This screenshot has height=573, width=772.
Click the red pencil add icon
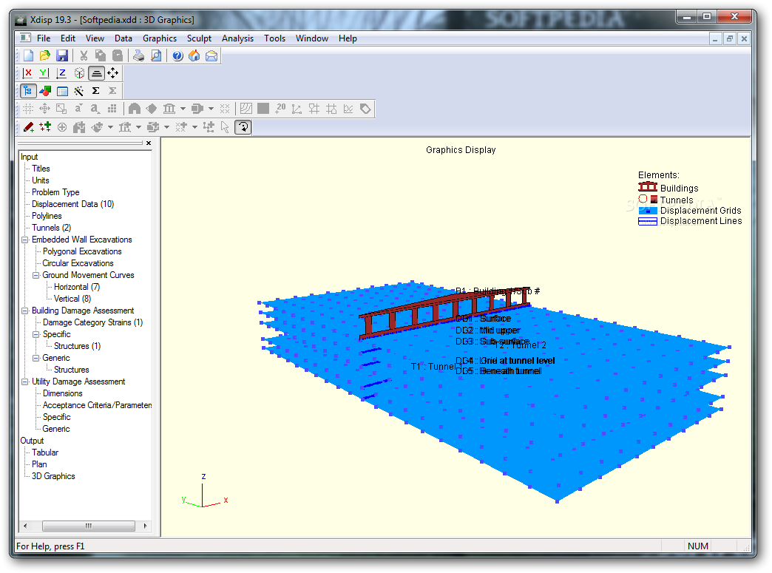tap(29, 127)
